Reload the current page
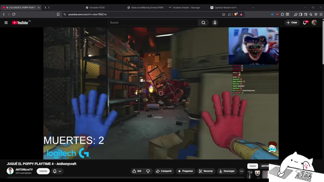 click(14, 14)
